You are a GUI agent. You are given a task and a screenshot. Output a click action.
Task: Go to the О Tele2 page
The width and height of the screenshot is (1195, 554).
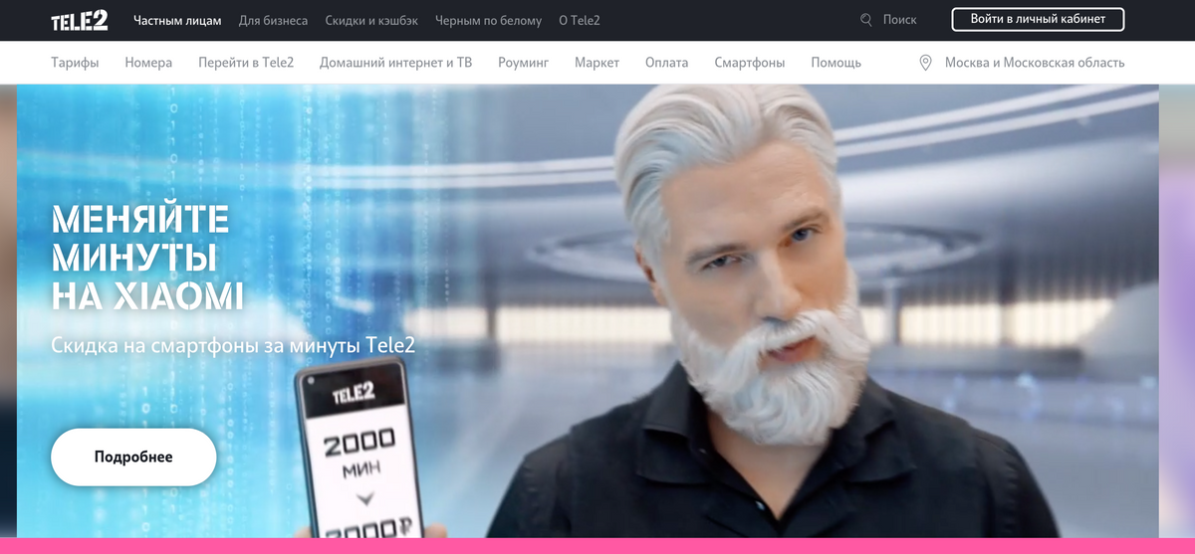(x=580, y=20)
